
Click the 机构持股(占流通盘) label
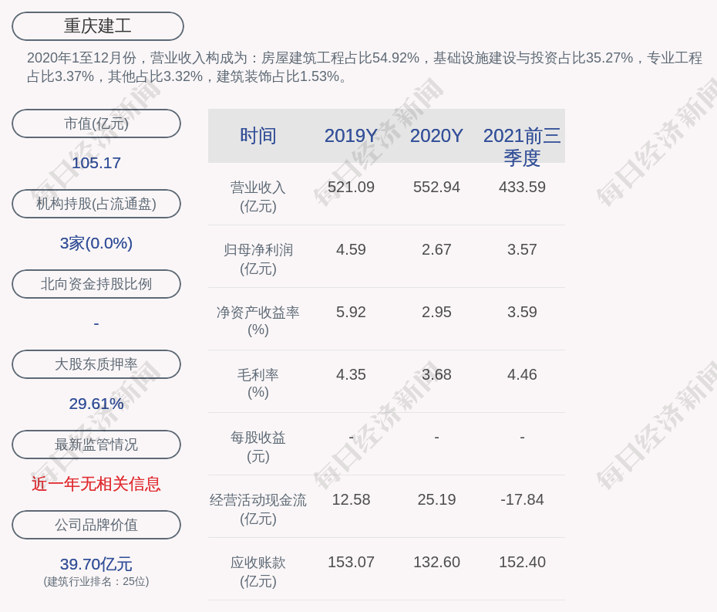click(96, 204)
